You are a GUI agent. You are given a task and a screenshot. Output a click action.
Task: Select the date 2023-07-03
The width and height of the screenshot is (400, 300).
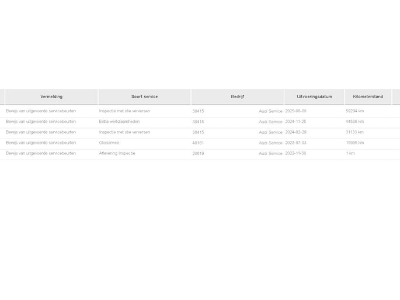tap(295, 143)
